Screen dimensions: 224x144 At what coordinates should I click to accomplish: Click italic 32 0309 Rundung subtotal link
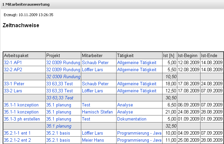pos(63,77)
